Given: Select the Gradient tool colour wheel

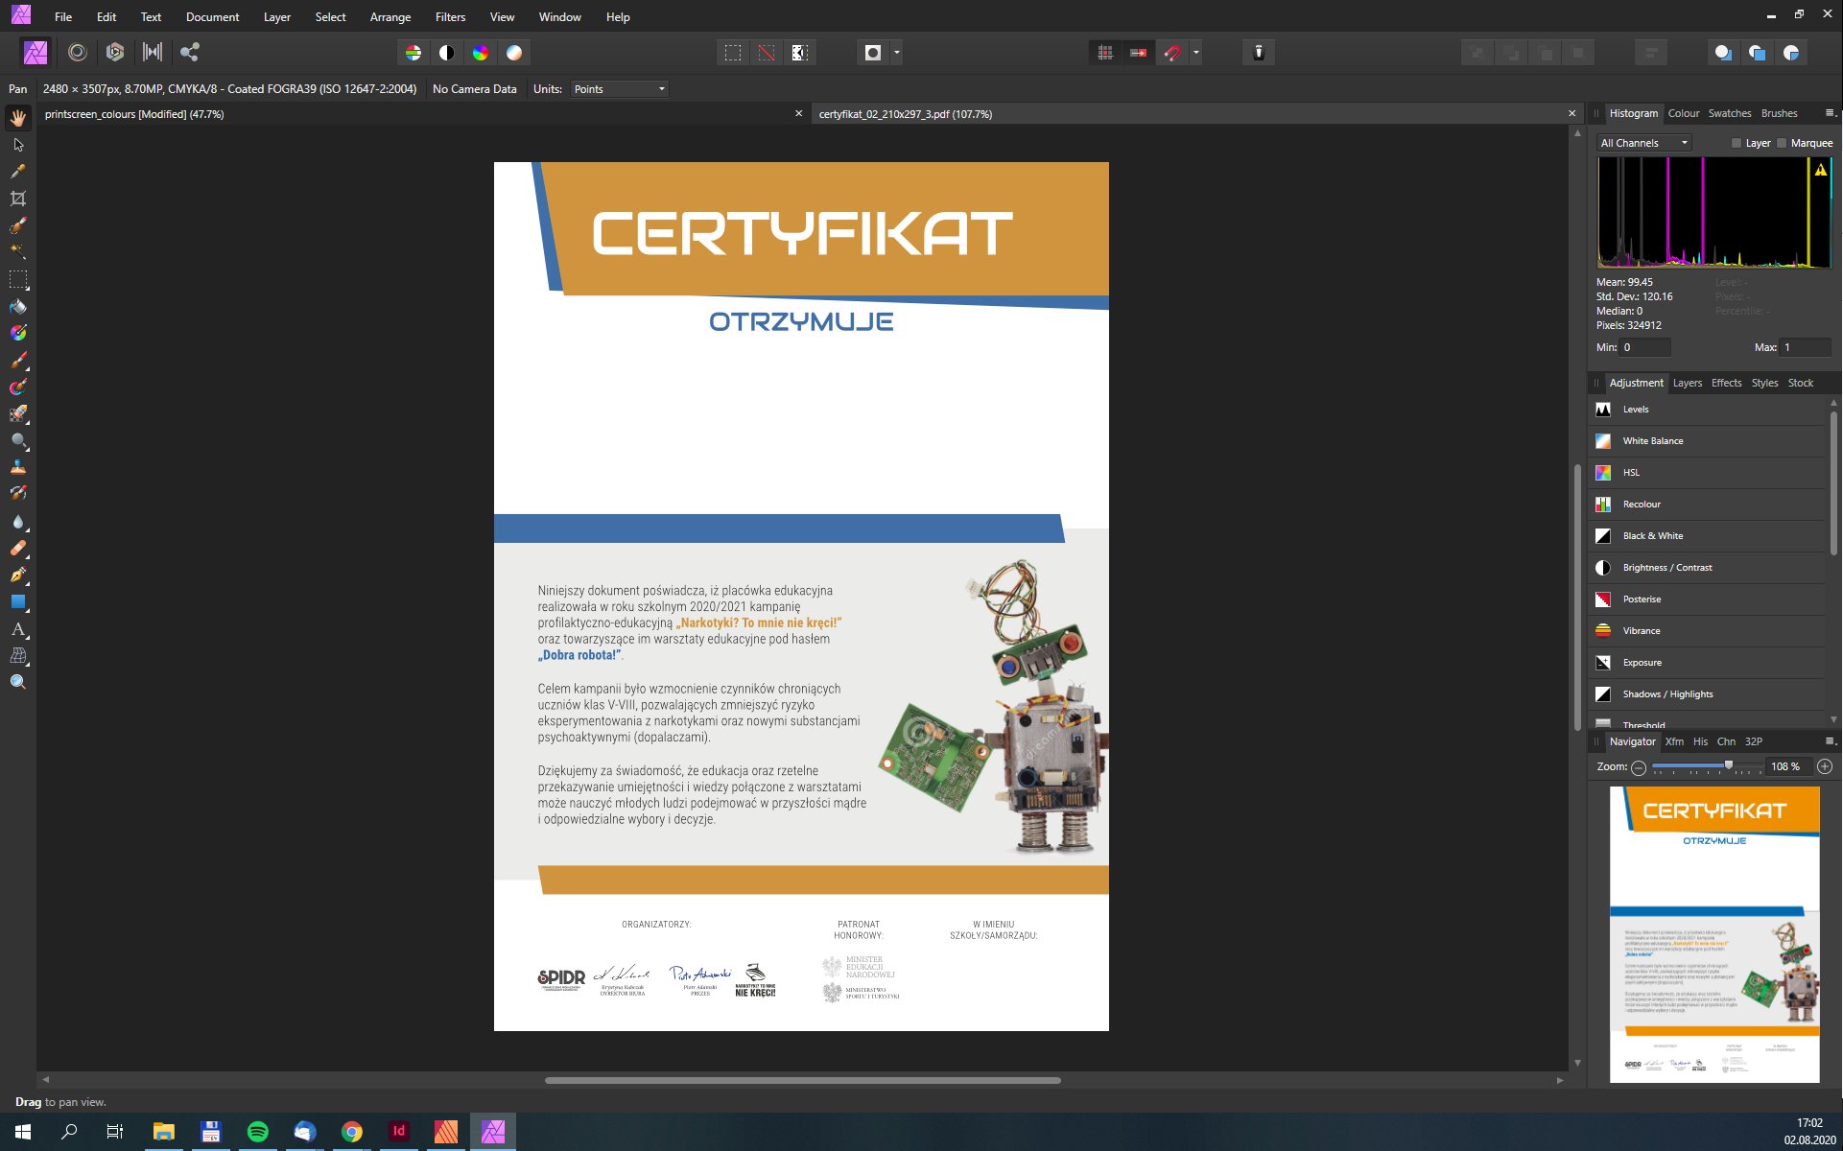Looking at the screenshot, I should (x=18, y=334).
